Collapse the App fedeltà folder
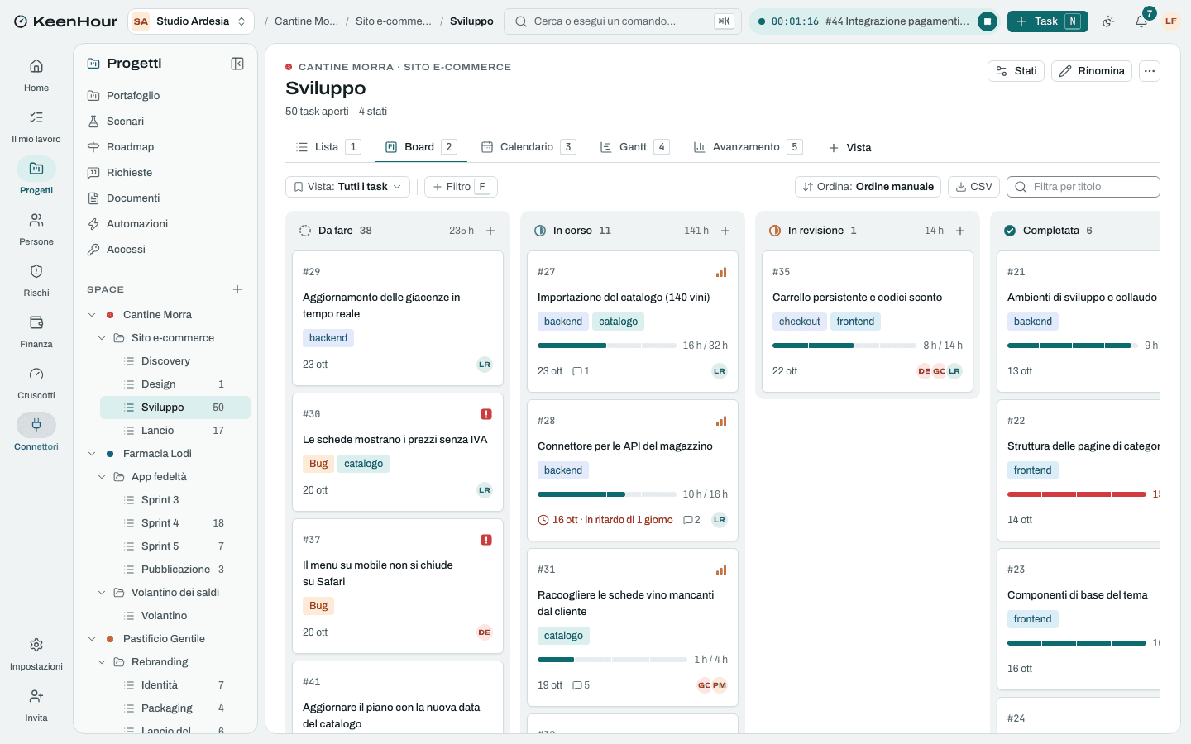 tap(102, 477)
